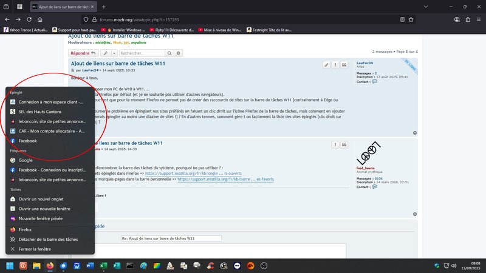Image resolution: width=486 pixels, height=273 pixels.
Task: Open moderator nico@nc profile
Action: coord(103,42)
